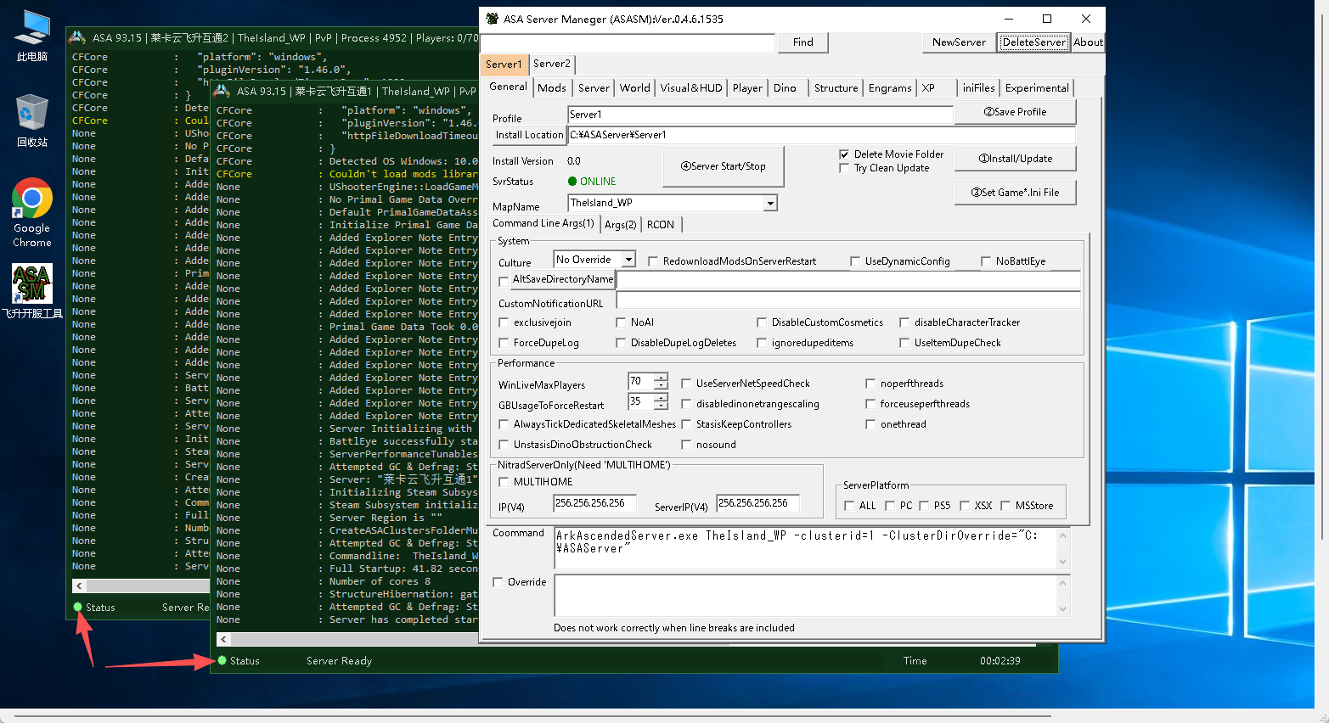The height and width of the screenshot is (723, 1329).
Task: Click the Server Start/Stop button
Action: tap(723, 166)
